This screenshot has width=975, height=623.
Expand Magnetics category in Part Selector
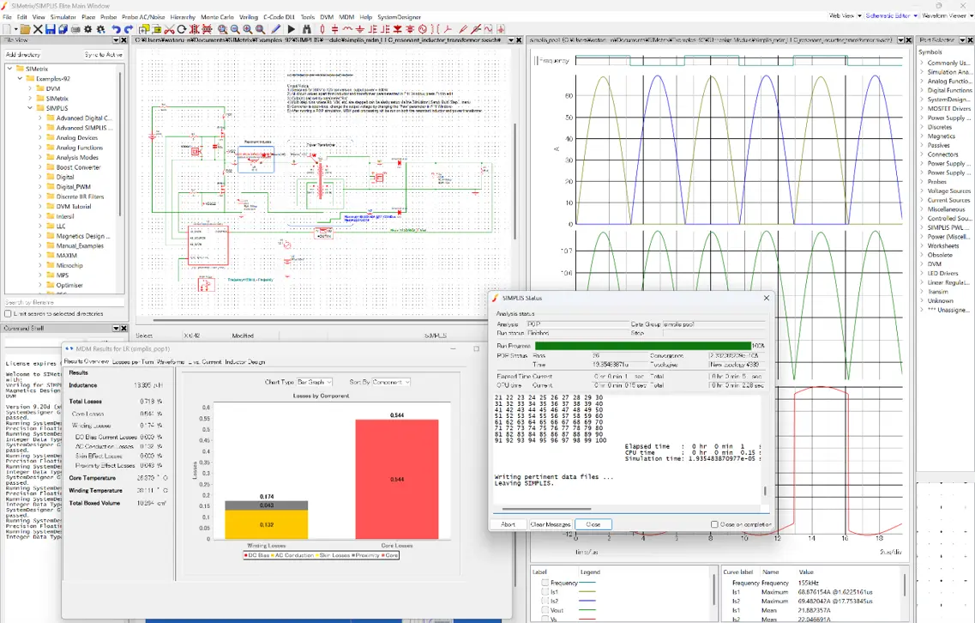(922, 136)
